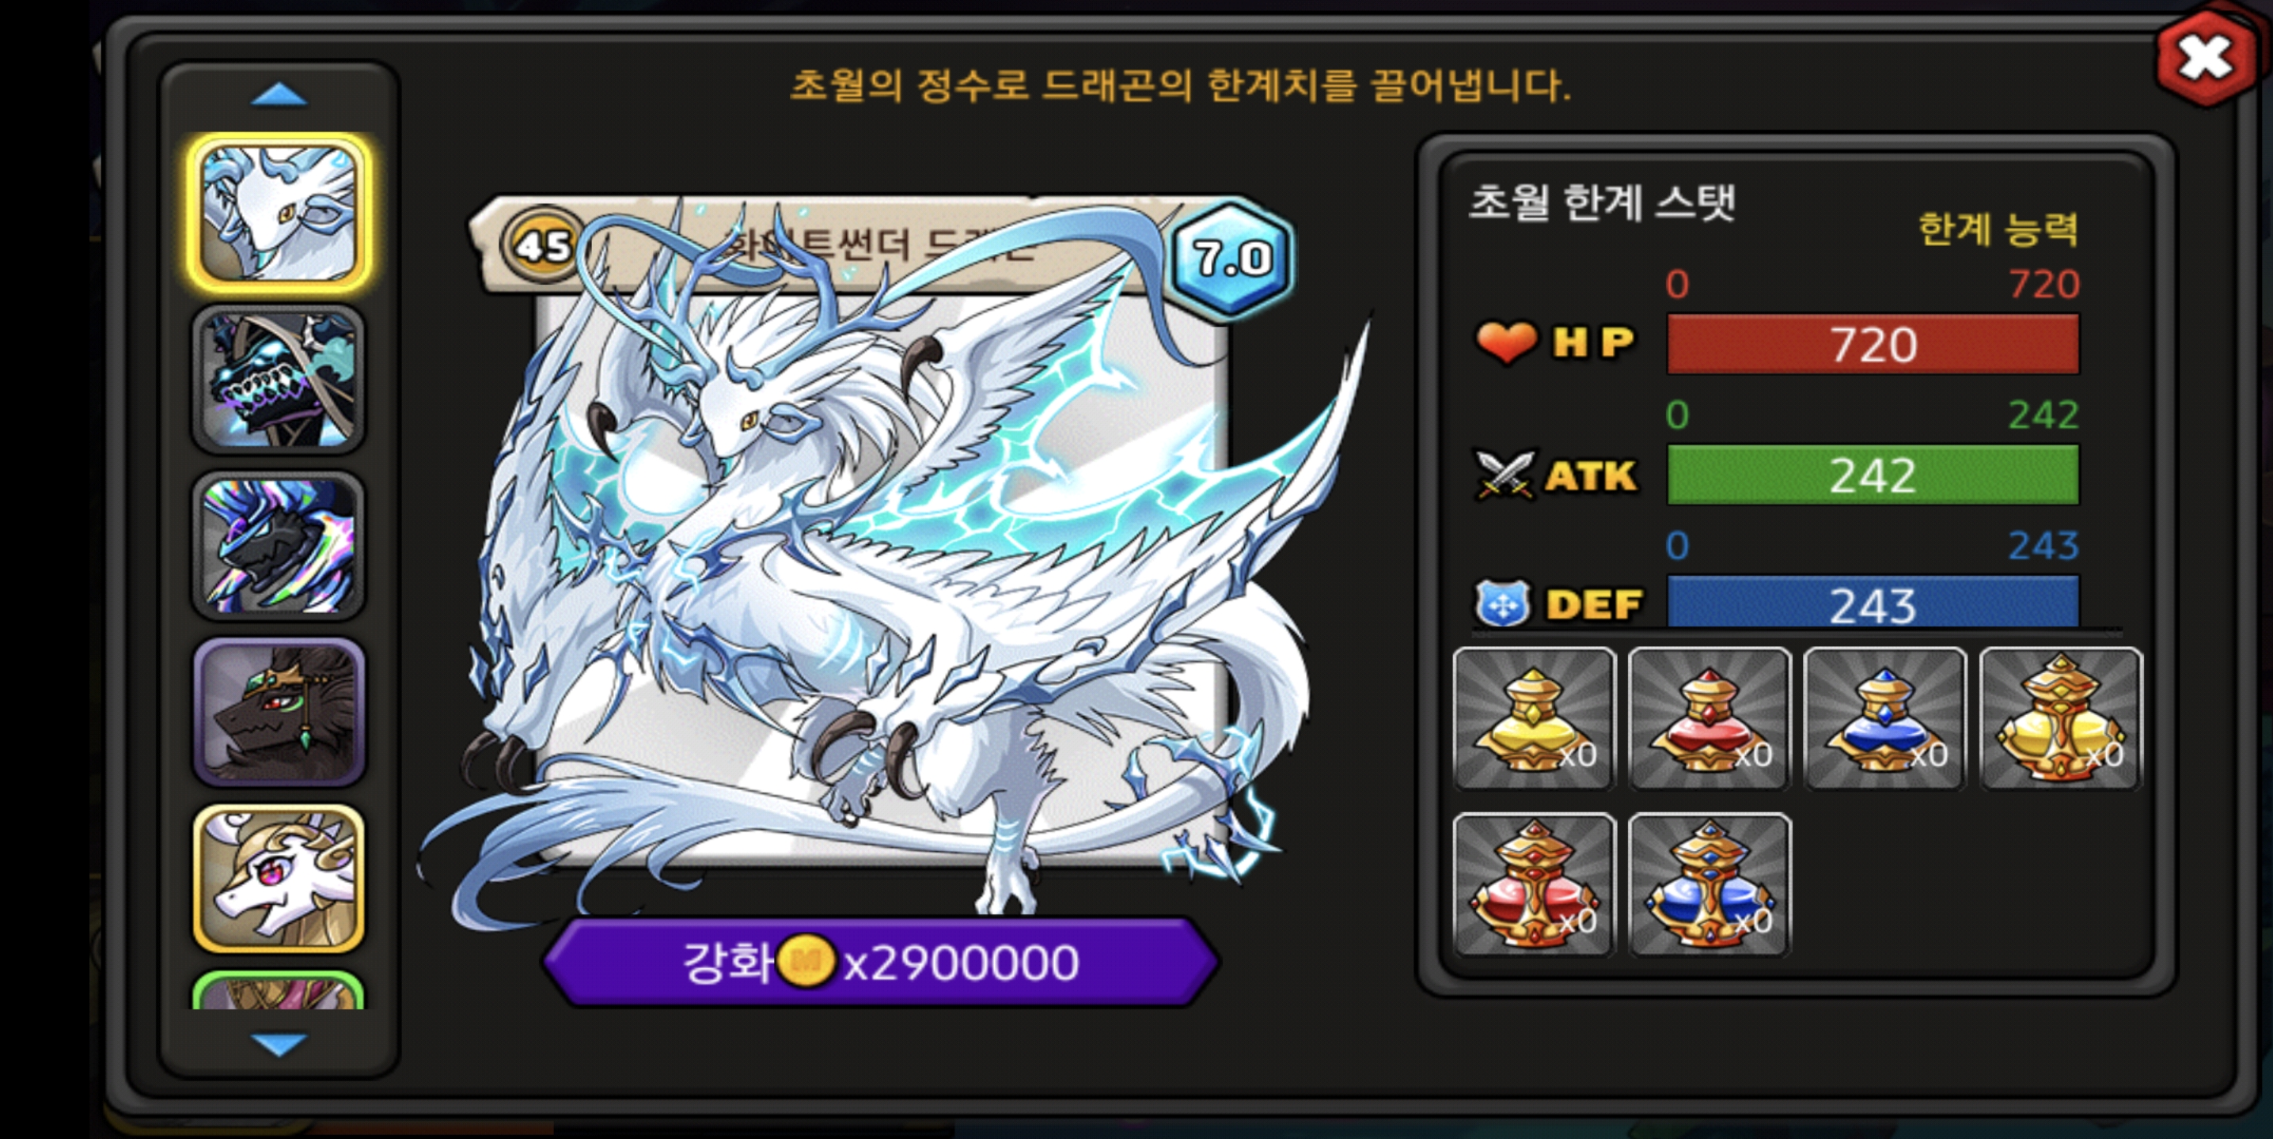Use the small yellow essence potion

[x=1535, y=718]
